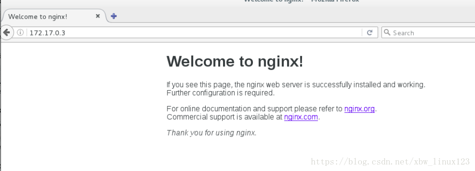Click text 'For online documentation and support'
Viewport: 475px width, 171px height.
[230, 109]
